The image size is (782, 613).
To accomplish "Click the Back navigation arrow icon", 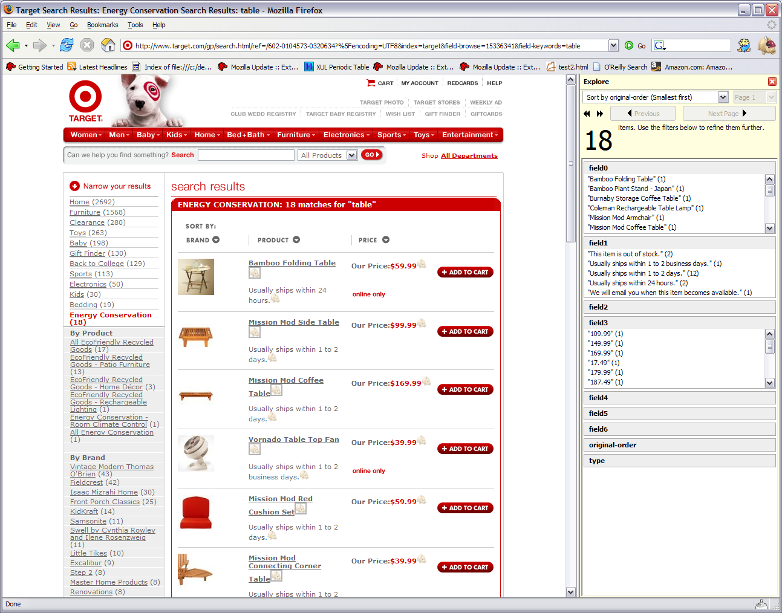I will coord(13,45).
